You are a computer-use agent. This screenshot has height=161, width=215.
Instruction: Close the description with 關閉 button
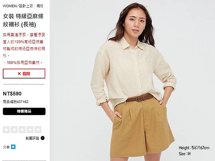pyautogui.click(x=24, y=74)
